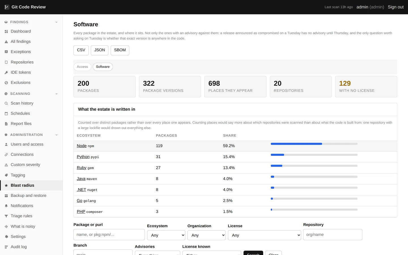Open the Python ecosystem link
The height and width of the screenshot is (255, 408).
coord(83,157)
